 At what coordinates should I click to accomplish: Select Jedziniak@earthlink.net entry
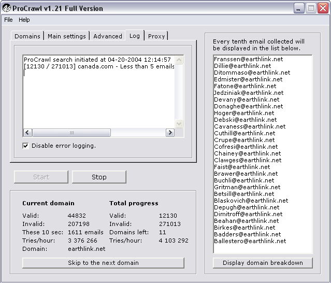249,93
